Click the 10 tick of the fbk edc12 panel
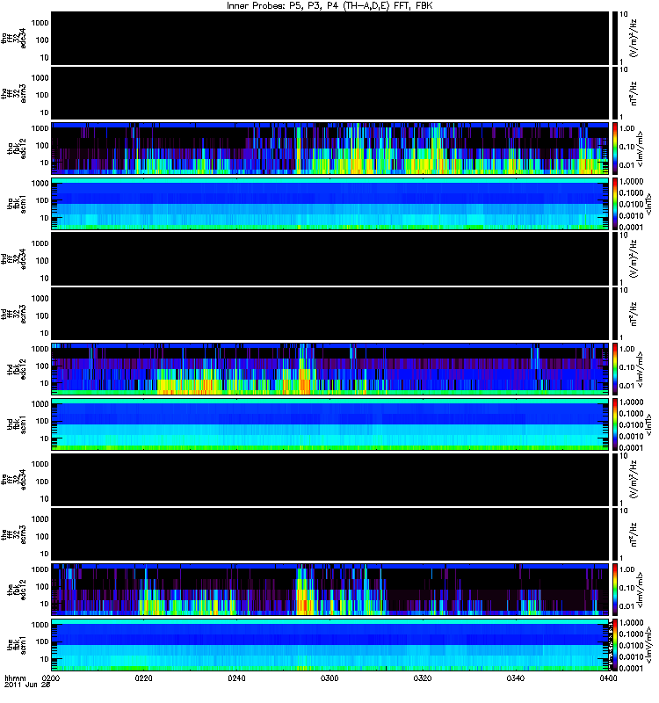Image resolution: width=659 pixels, height=703 pixels. (45, 604)
